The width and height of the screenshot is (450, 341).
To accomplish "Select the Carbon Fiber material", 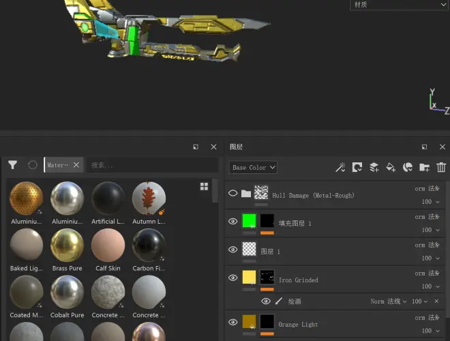I will [x=149, y=250].
